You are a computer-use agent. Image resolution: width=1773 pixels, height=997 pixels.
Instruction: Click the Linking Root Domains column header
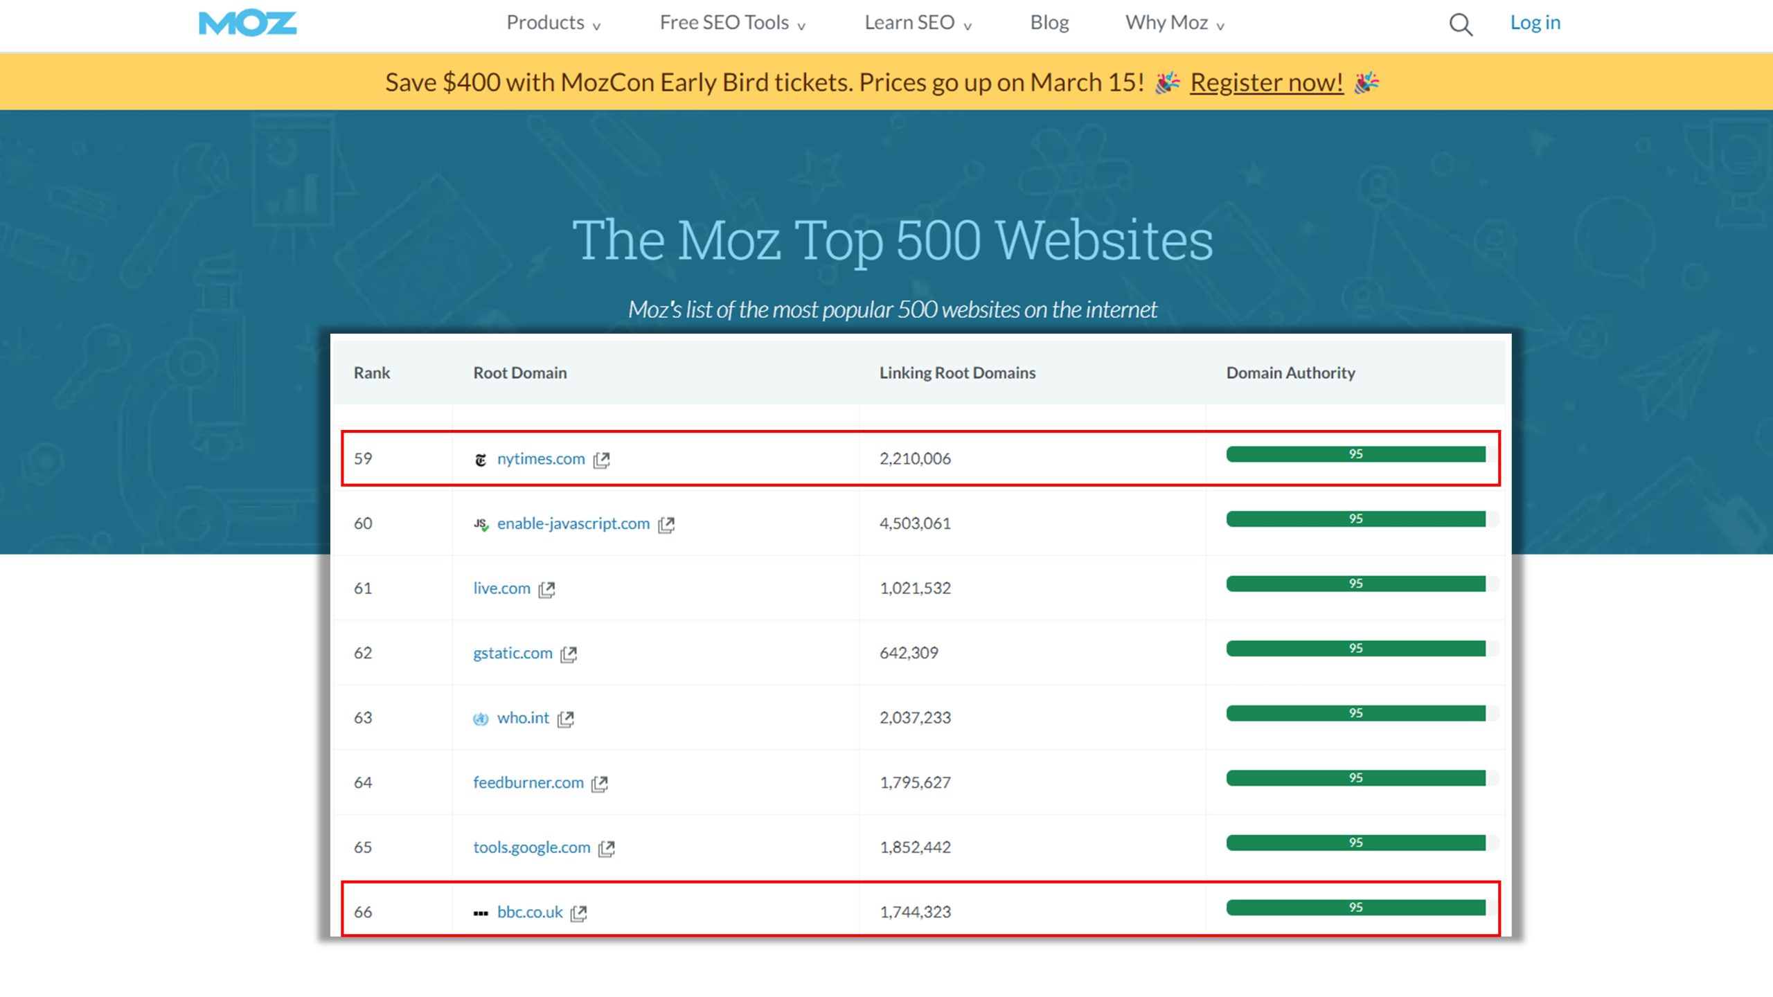coord(958,372)
